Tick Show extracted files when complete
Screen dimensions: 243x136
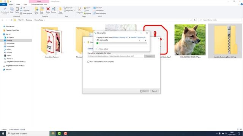[88, 62]
